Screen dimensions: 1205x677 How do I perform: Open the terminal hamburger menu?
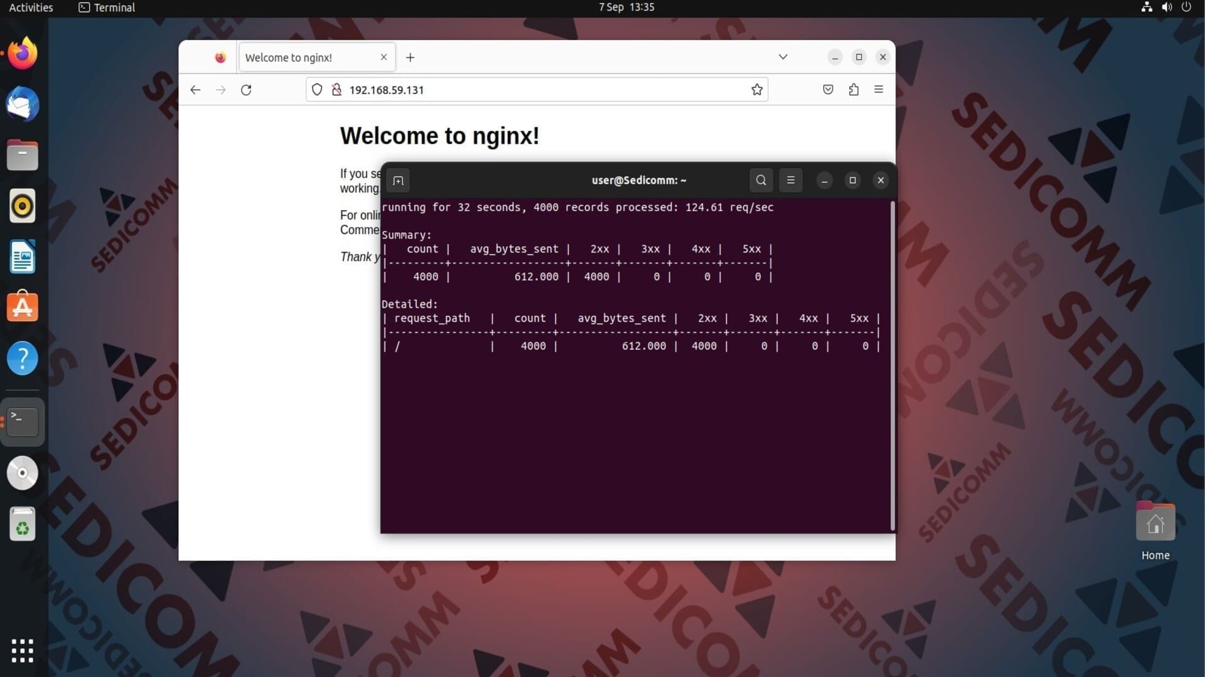click(x=791, y=181)
